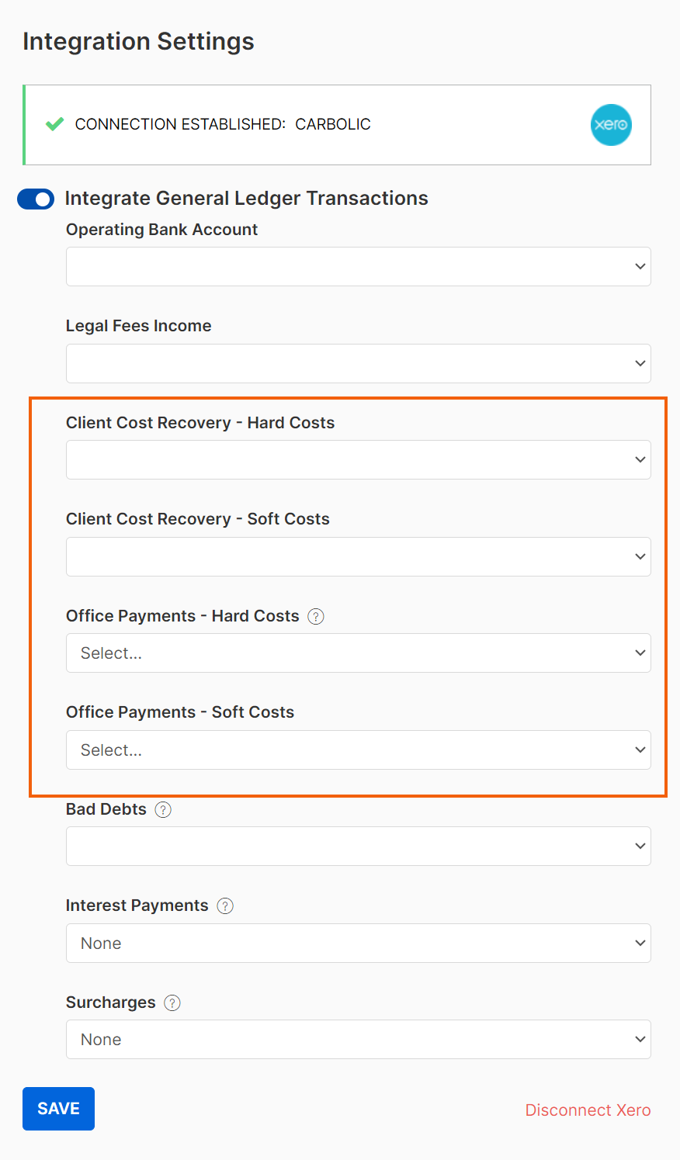Change the Interest Payments None selection

(359, 943)
